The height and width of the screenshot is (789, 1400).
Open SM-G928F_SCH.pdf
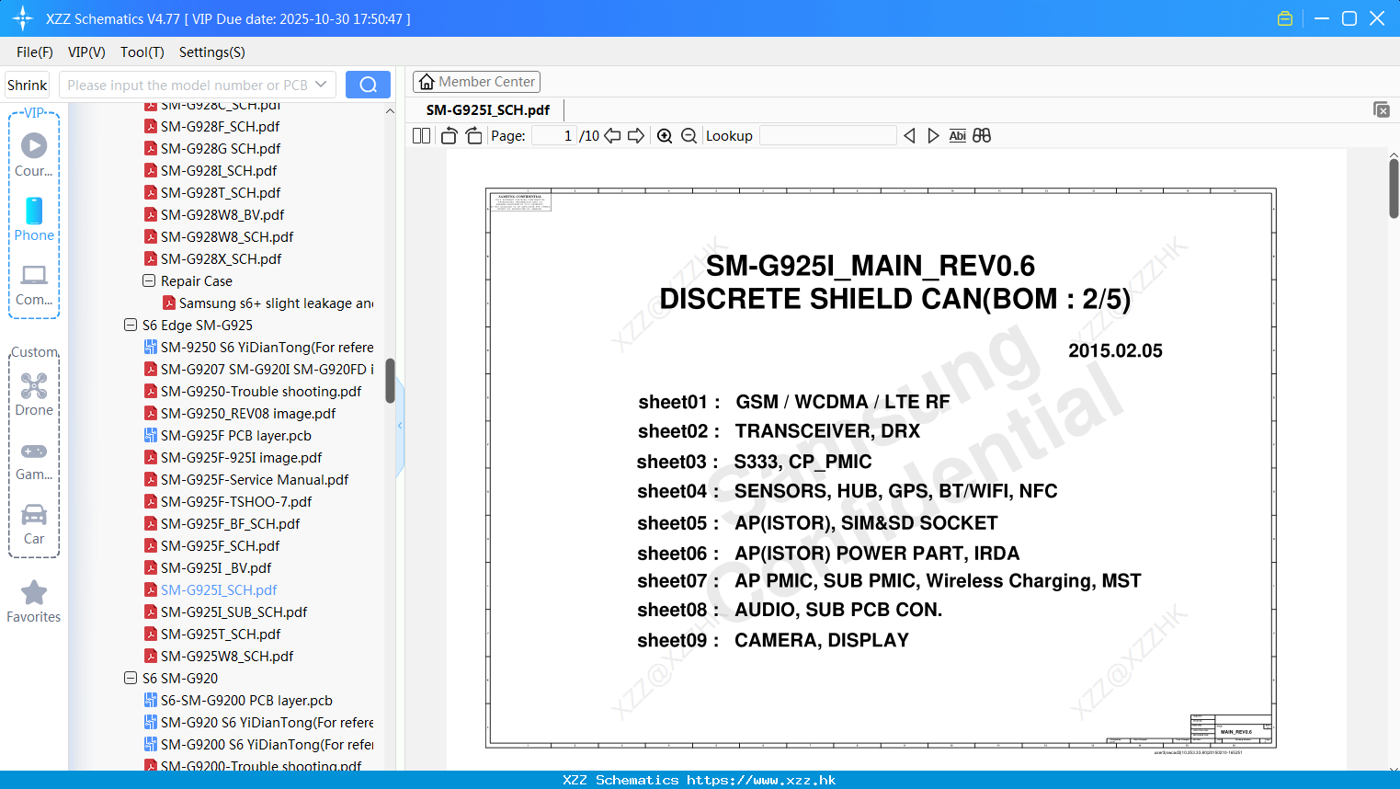point(220,126)
